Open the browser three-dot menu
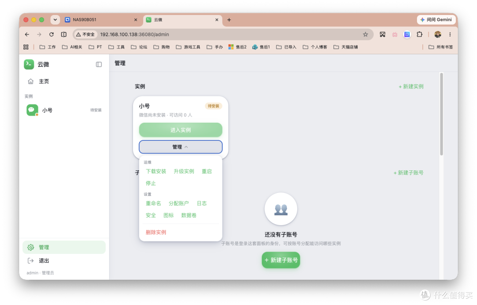Viewport: 477px width, 305px height. coord(450,34)
